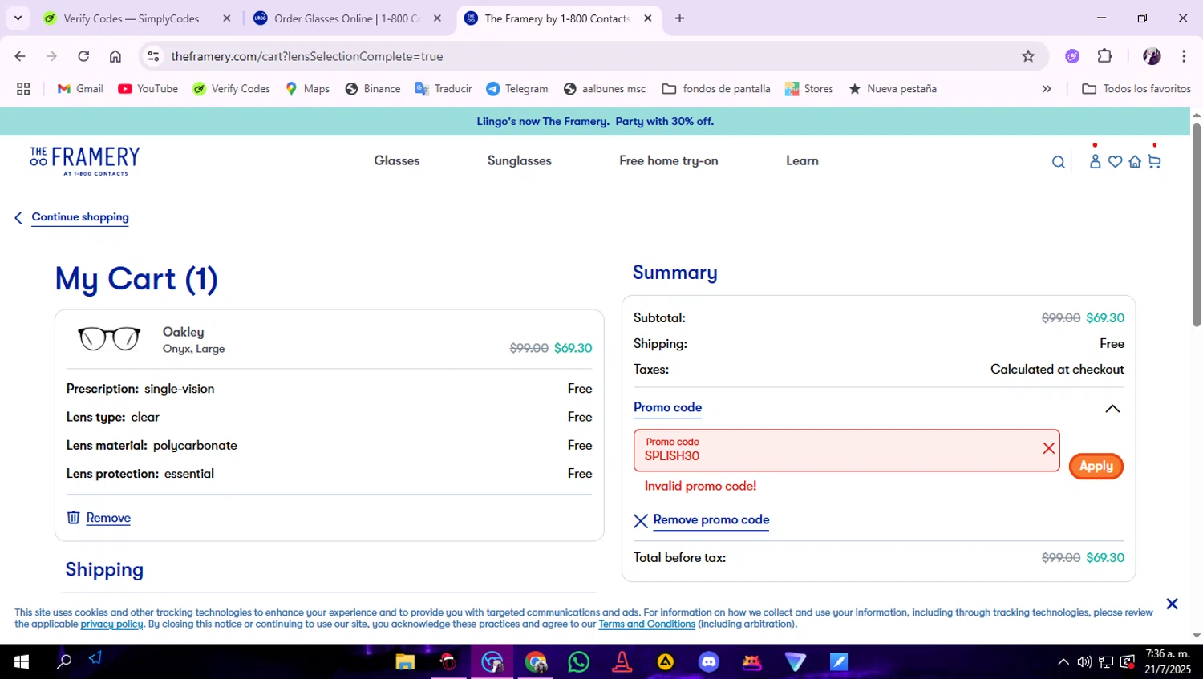
Task: Click the trash icon beside Remove
Action: point(73,518)
